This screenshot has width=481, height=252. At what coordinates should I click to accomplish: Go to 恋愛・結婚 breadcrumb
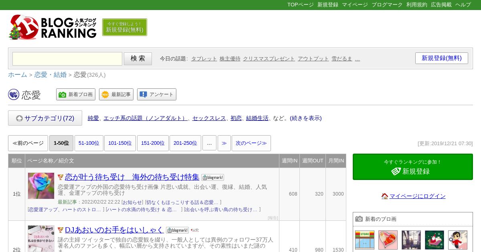pyautogui.click(x=51, y=75)
